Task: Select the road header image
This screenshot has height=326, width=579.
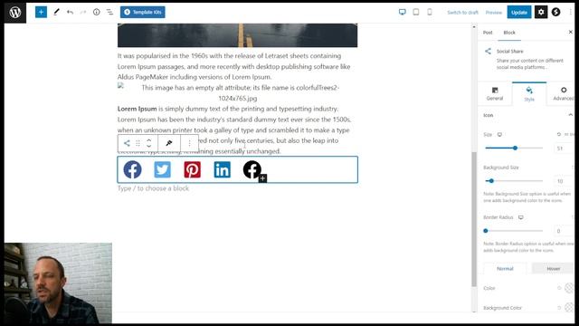Action: 237,35
